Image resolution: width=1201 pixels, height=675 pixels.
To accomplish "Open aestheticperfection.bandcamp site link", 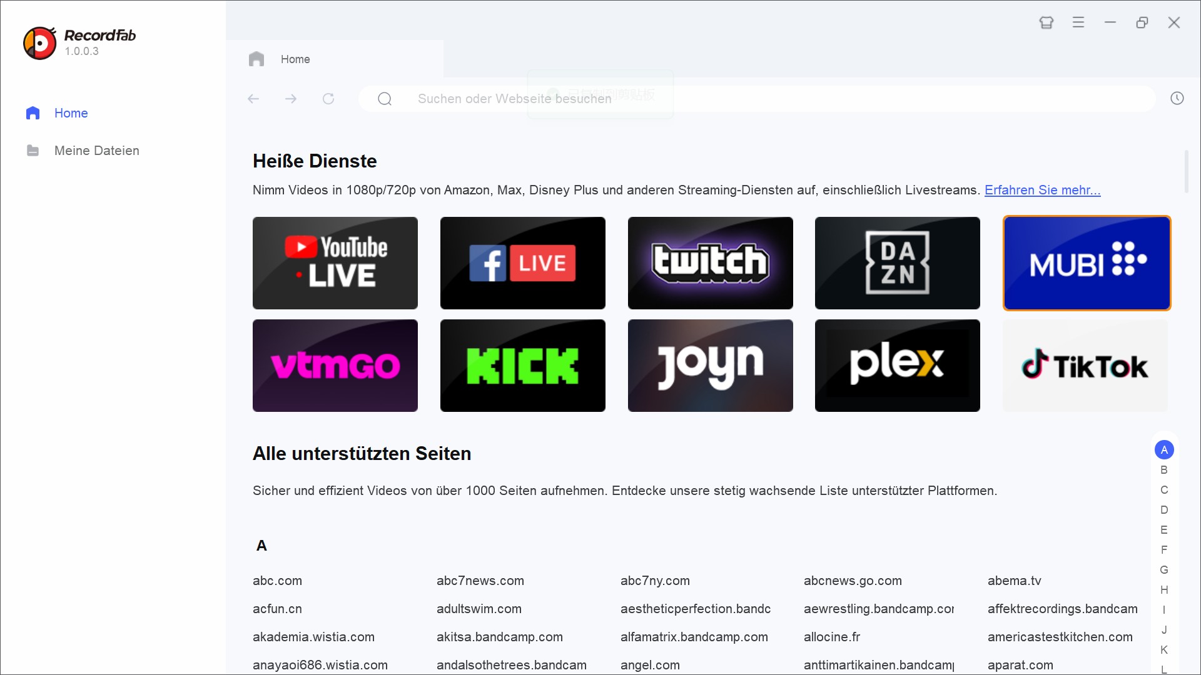I will [696, 609].
